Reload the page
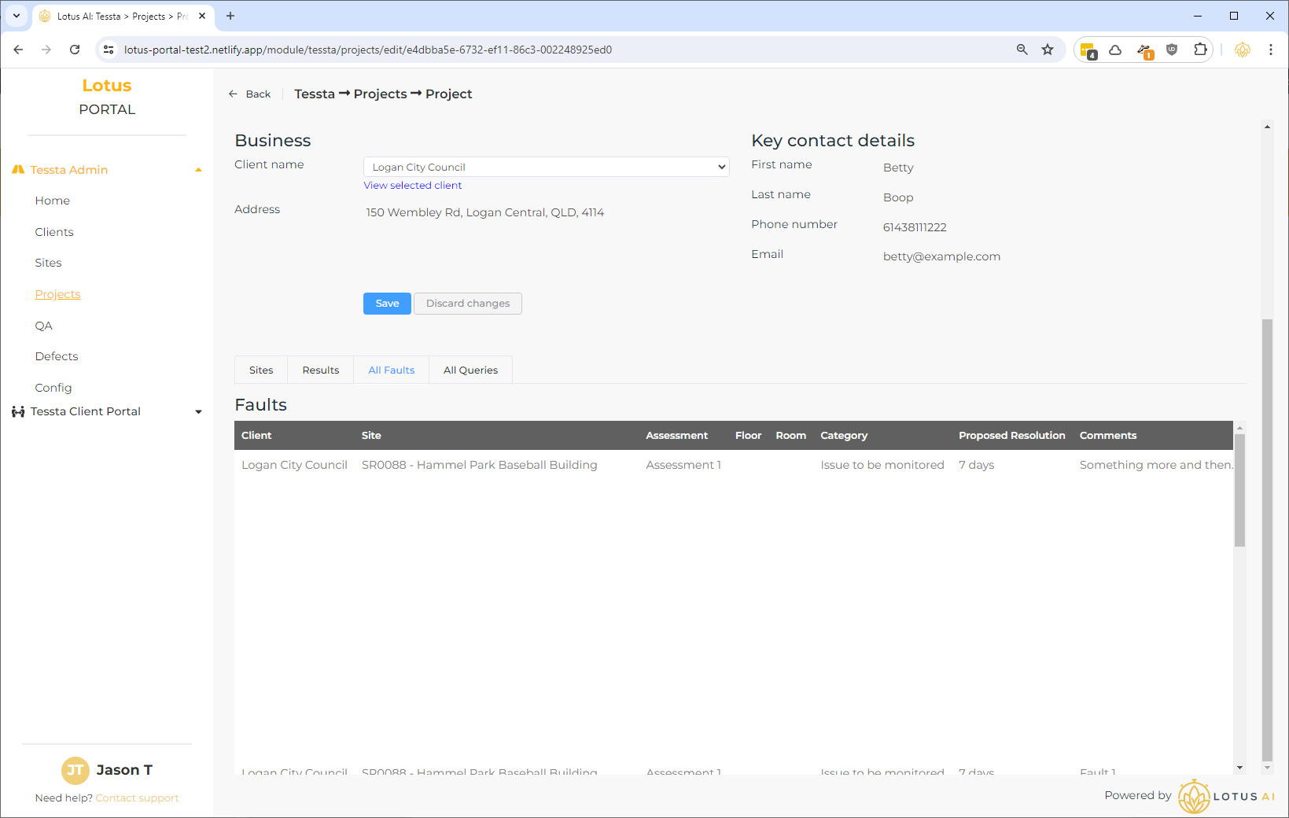Screen dimensions: 1289x818 coord(75,50)
